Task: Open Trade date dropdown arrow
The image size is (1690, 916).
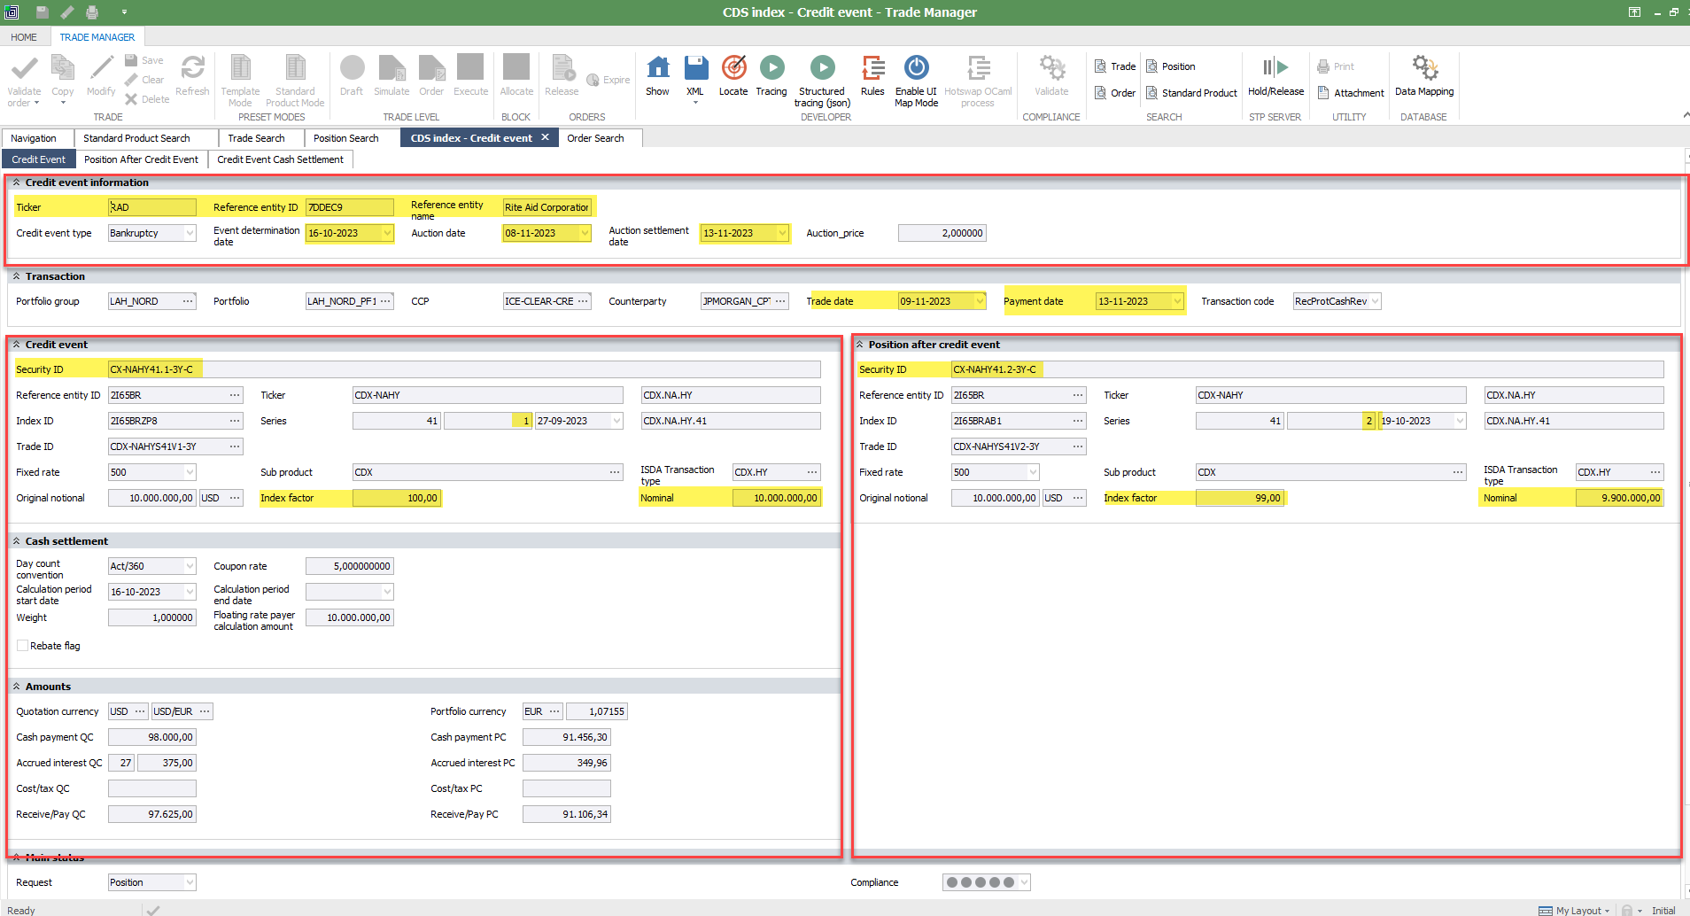Action: (980, 301)
